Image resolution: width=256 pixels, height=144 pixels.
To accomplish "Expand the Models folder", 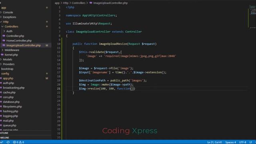I will [x=8, y=60].
